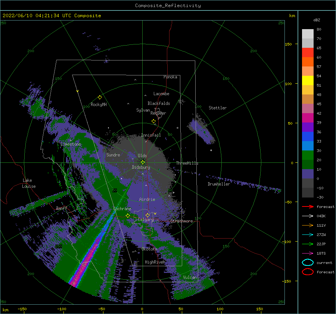Click the royal blue swatch between 36 and 33
This screenshot has height=314, width=336.
click(x=308, y=137)
